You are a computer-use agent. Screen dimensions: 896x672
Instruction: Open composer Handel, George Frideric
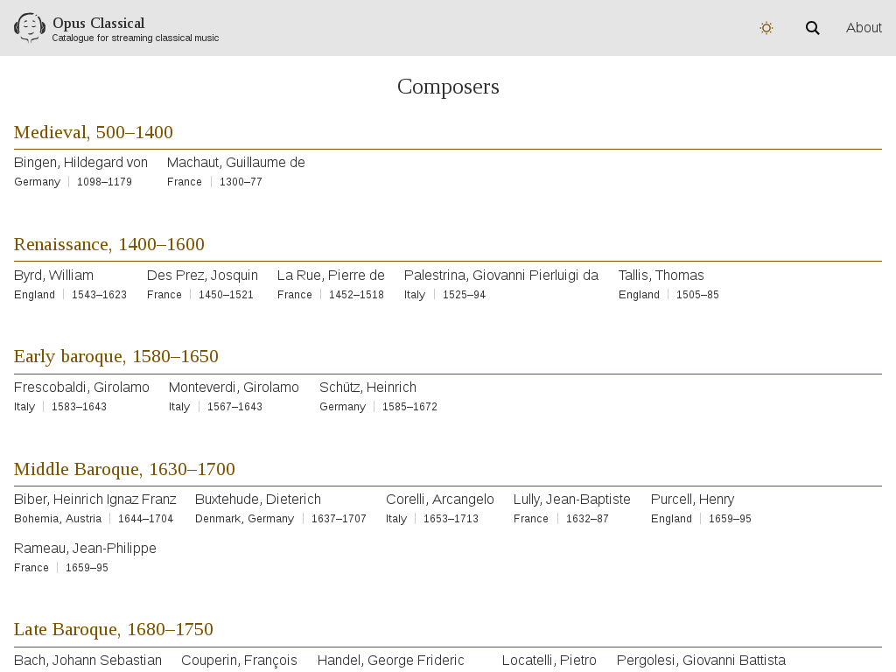(x=391, y=660)
